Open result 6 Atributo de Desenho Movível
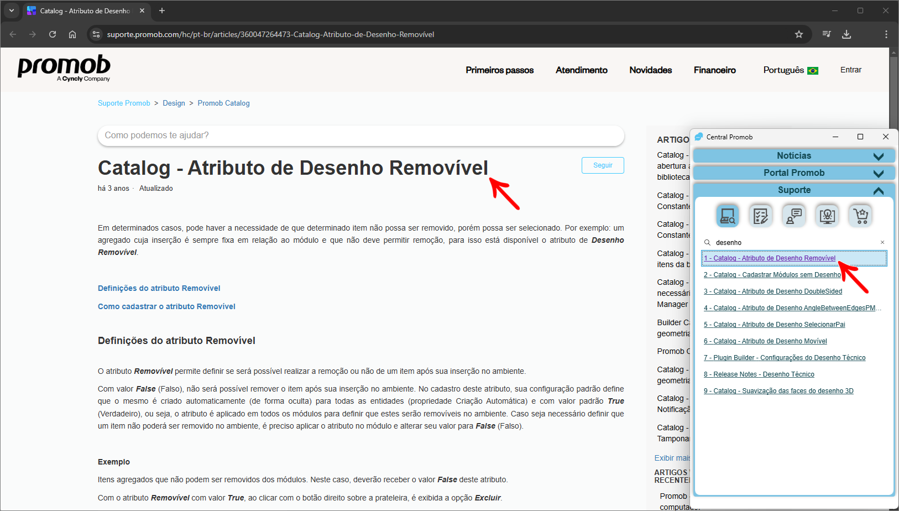 coord(765,341)
